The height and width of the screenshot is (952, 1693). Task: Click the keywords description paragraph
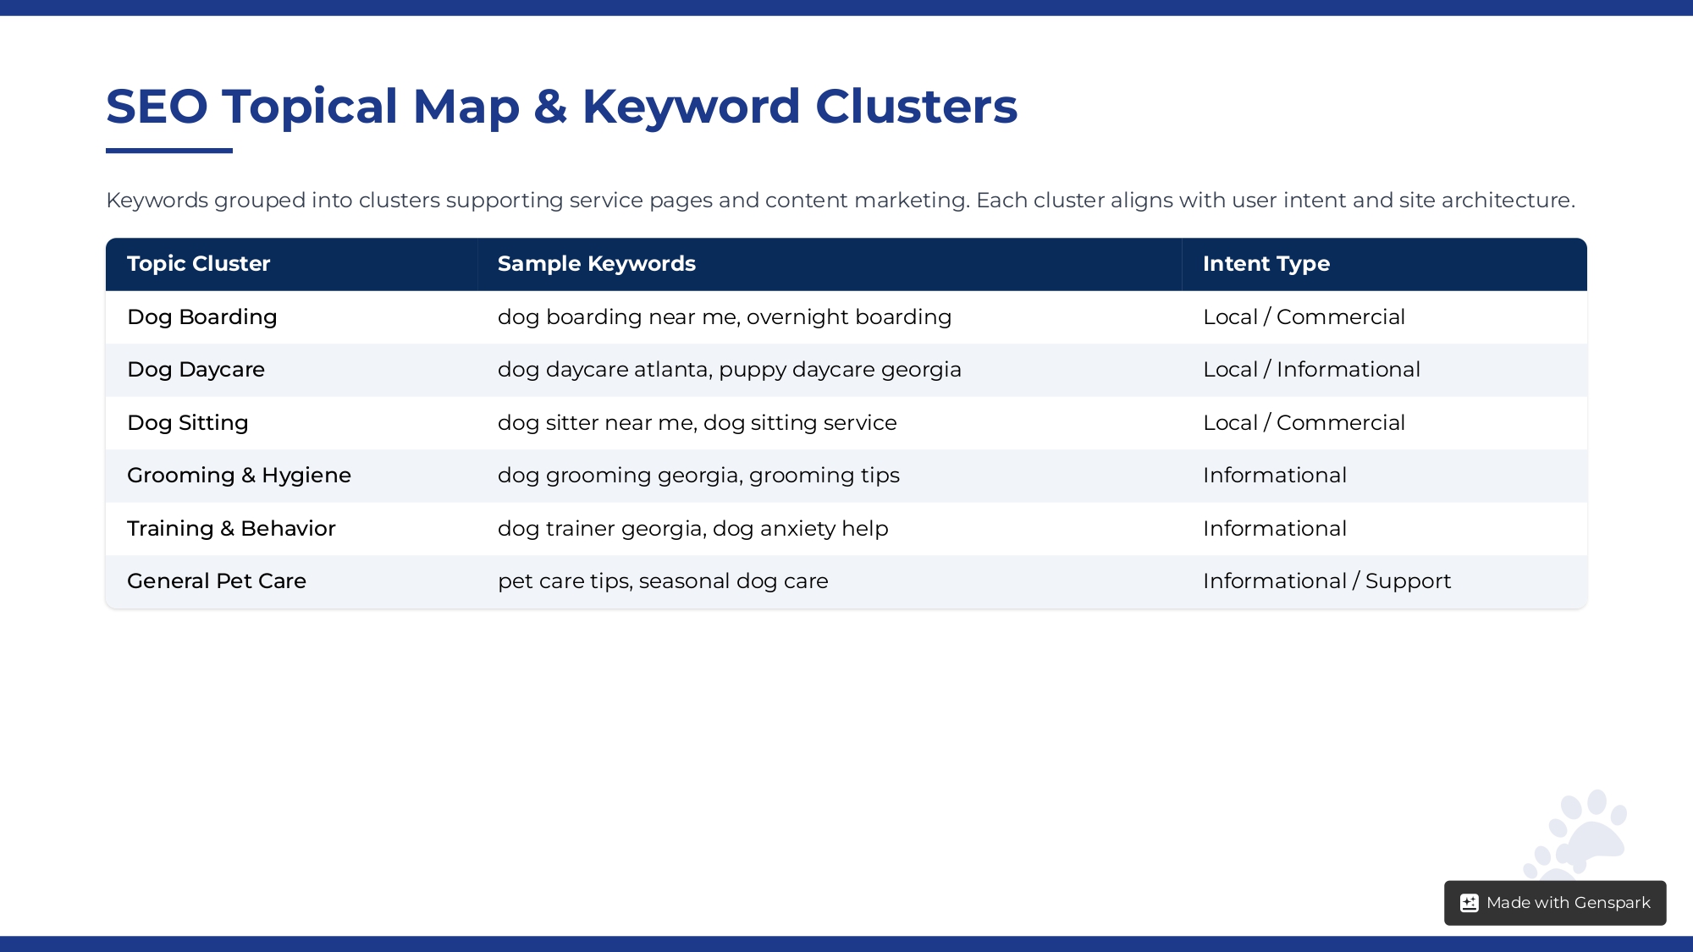coord(840,201)
